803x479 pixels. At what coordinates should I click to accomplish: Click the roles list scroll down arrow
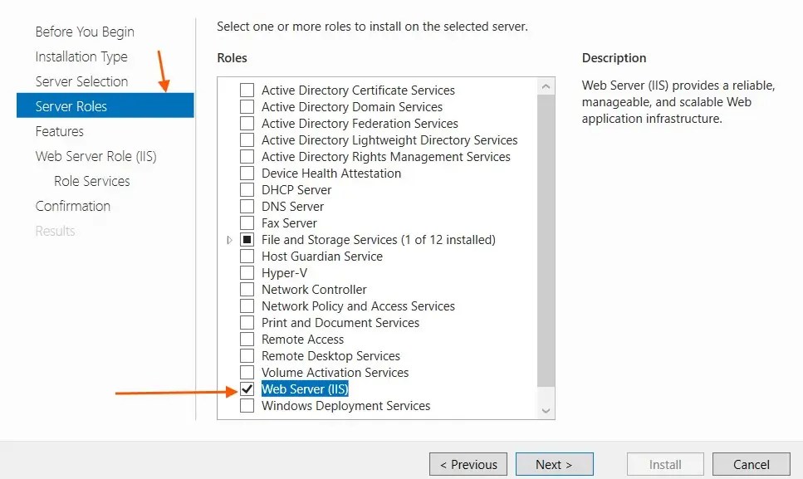coord(546,411)
